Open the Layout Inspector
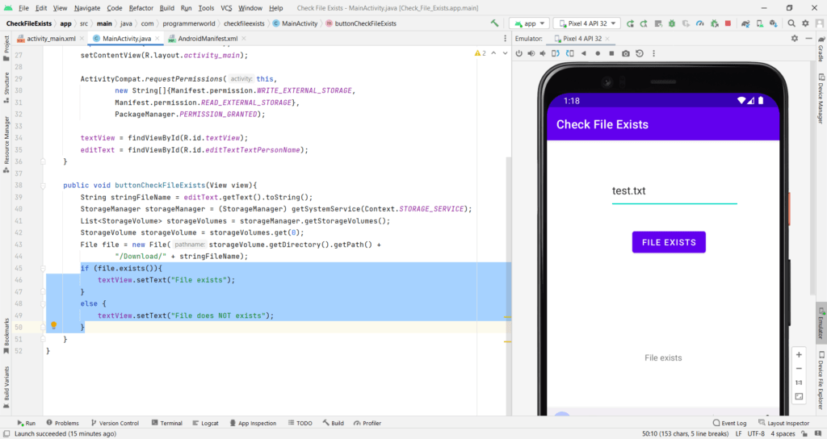Image resolution: width=827 pixels, height=439 pixels. click(783, 423)
